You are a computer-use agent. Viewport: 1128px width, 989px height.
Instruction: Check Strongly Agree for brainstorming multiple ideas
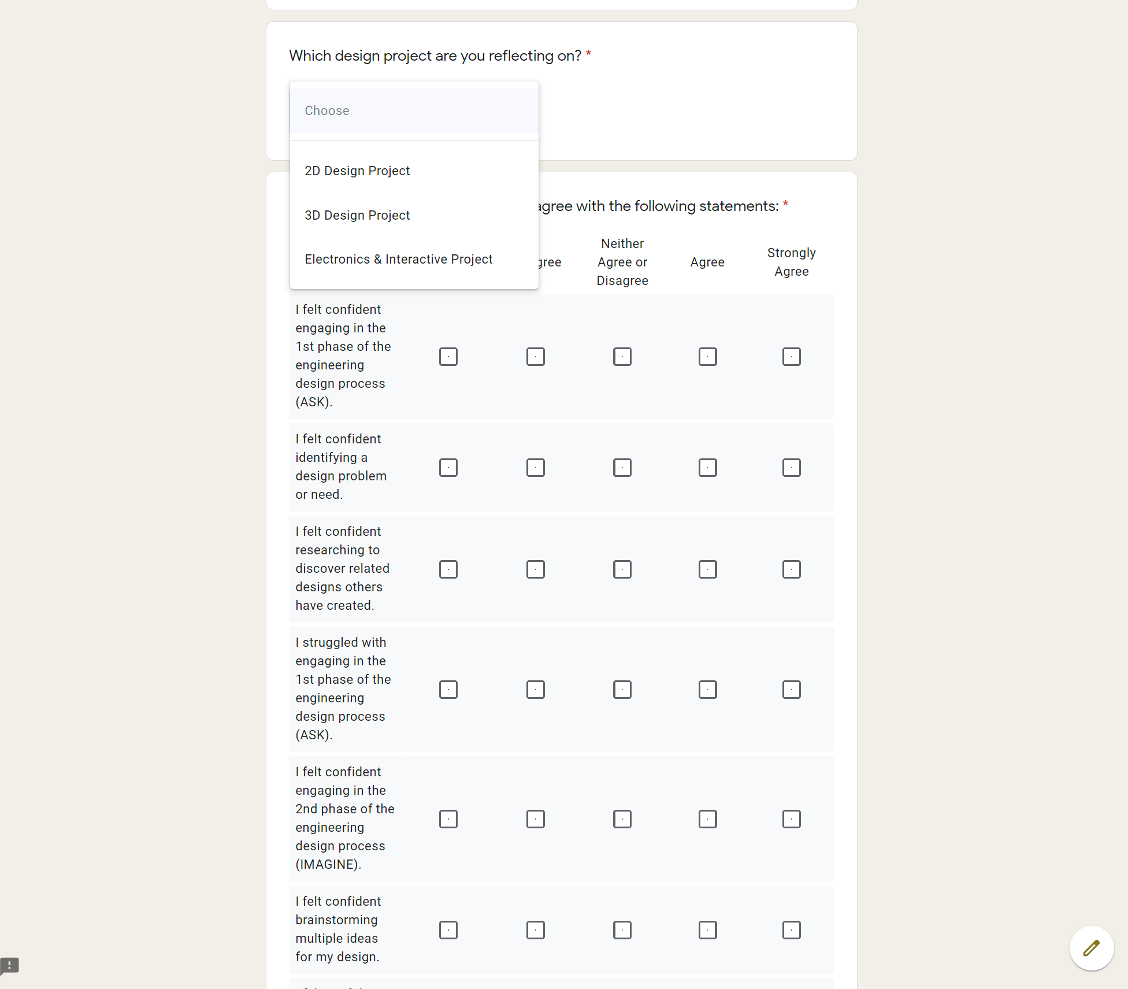coord(791,930)
